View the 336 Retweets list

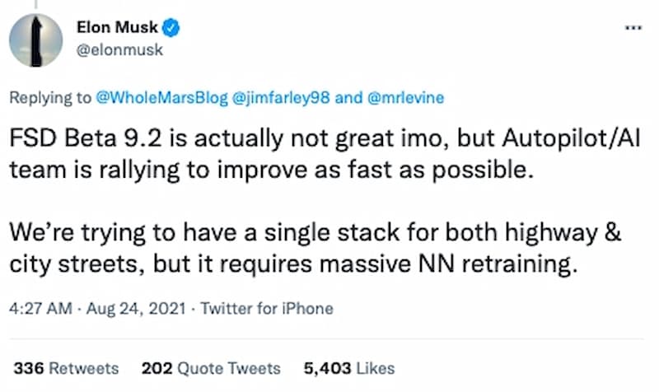pos(66,368)
